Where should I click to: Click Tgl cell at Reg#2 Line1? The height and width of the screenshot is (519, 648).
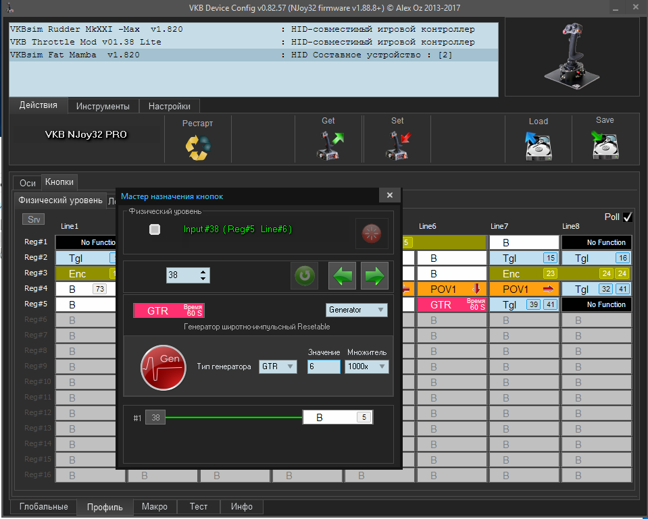(x=86, y=258)
